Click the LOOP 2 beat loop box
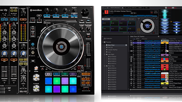182x102 pixels. [x=138, y=19]
